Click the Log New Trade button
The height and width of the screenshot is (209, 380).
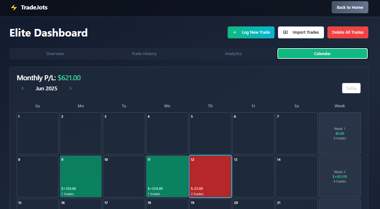(251, 32)
